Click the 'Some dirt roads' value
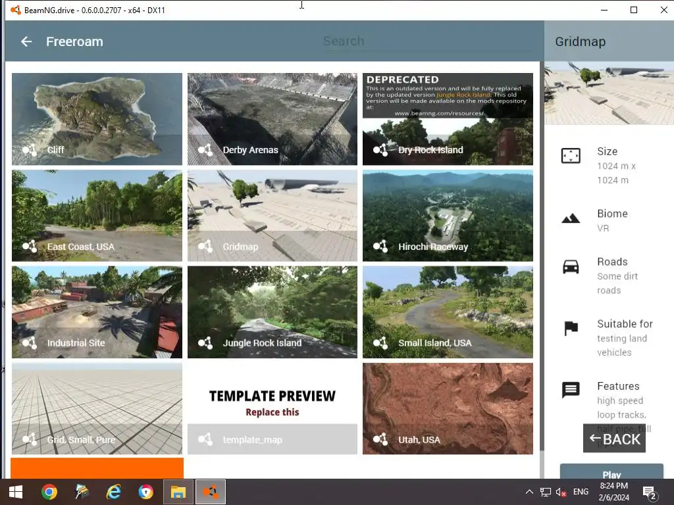The width and height of the screenshot is (674, 505). tap(617, 283)
